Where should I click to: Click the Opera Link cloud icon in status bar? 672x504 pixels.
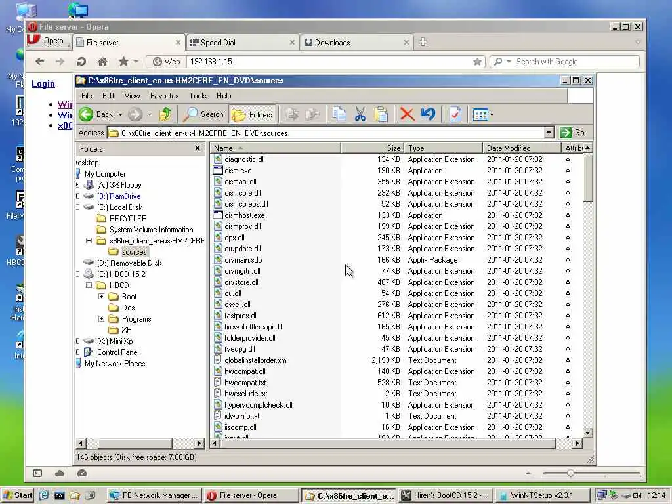coord(60,473)
